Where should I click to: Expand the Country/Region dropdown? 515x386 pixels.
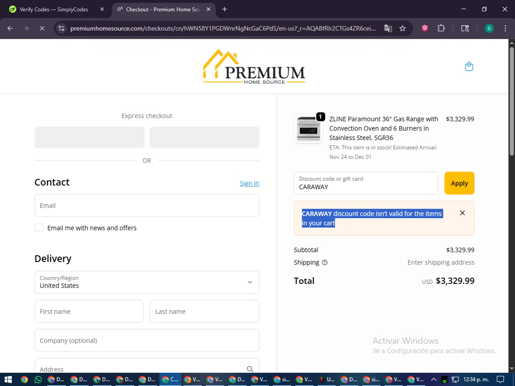[147, 282]
